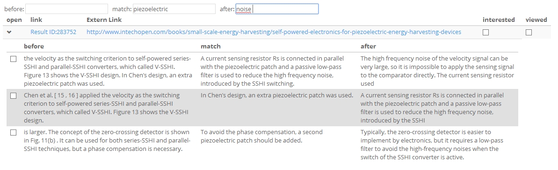Check the interested checkbox for result 283752
Image resolution: width=558 pixels, height=170 pixels.
(486, 33)
